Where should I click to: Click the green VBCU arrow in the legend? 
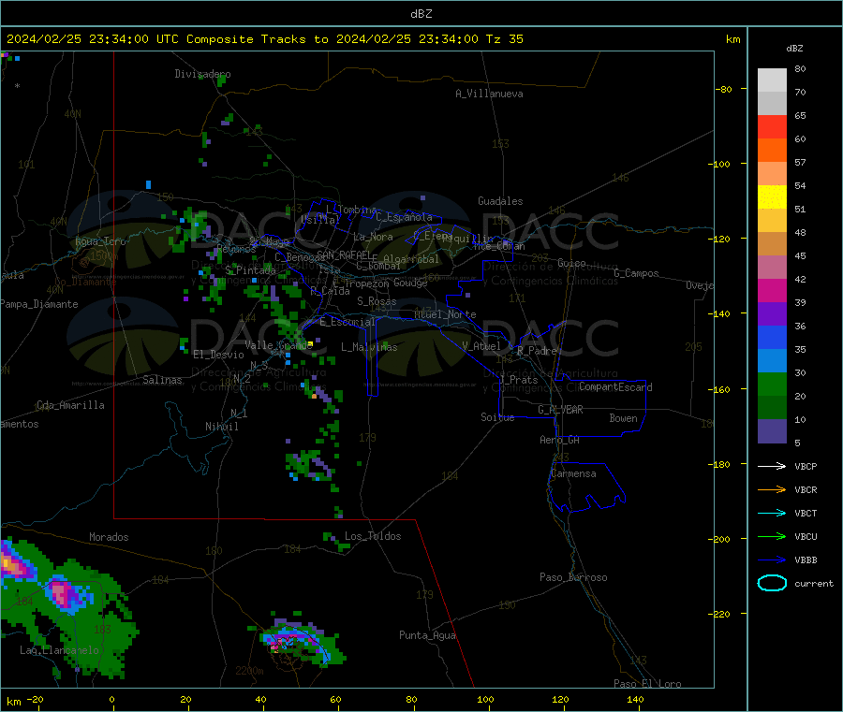(x=772, y=536)
